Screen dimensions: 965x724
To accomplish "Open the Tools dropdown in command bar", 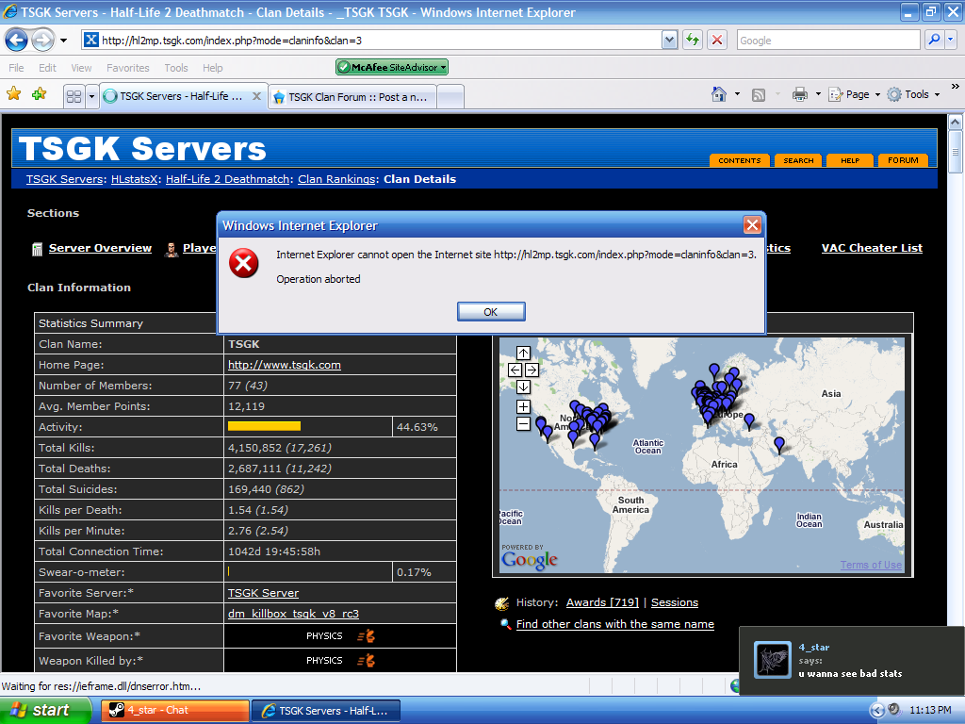I will coord(936,95).
